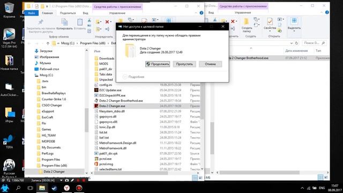The image size is (343, 193).
Task: Select Изображения in navigation pane
Action: (49, 57)
